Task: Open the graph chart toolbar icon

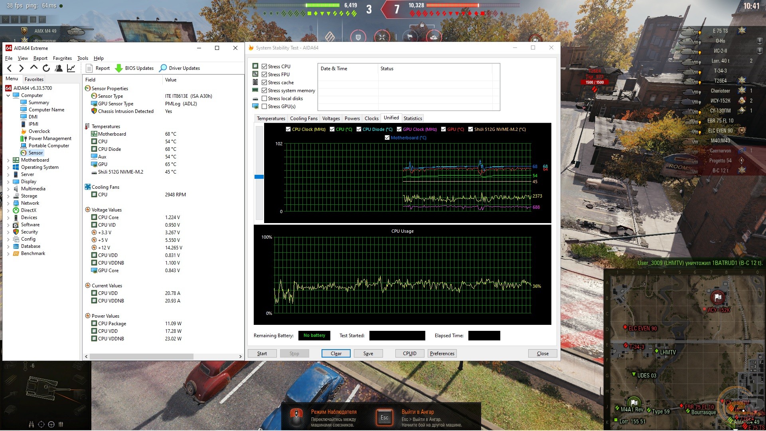Action: coord(71,68)
